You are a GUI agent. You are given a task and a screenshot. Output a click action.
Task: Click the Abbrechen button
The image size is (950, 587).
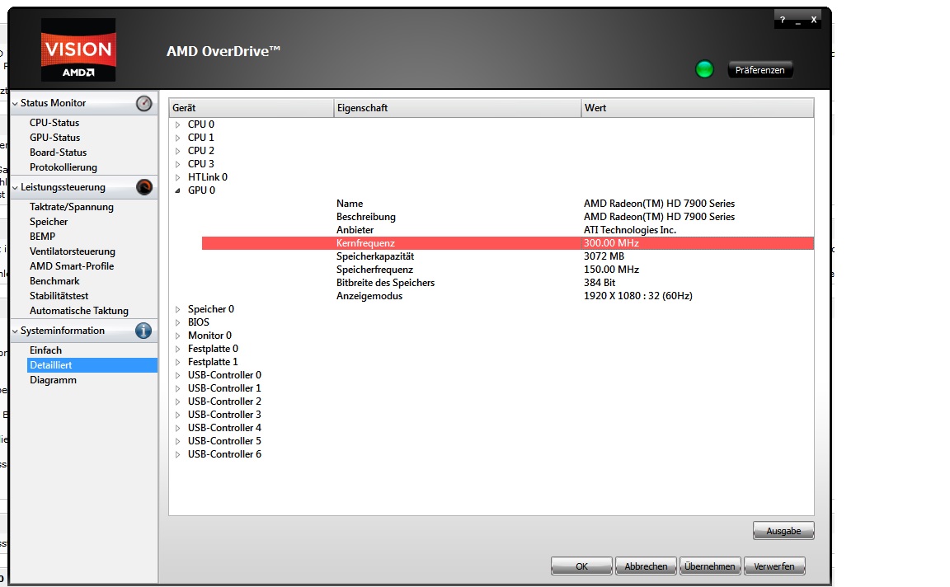click(646, 566)
